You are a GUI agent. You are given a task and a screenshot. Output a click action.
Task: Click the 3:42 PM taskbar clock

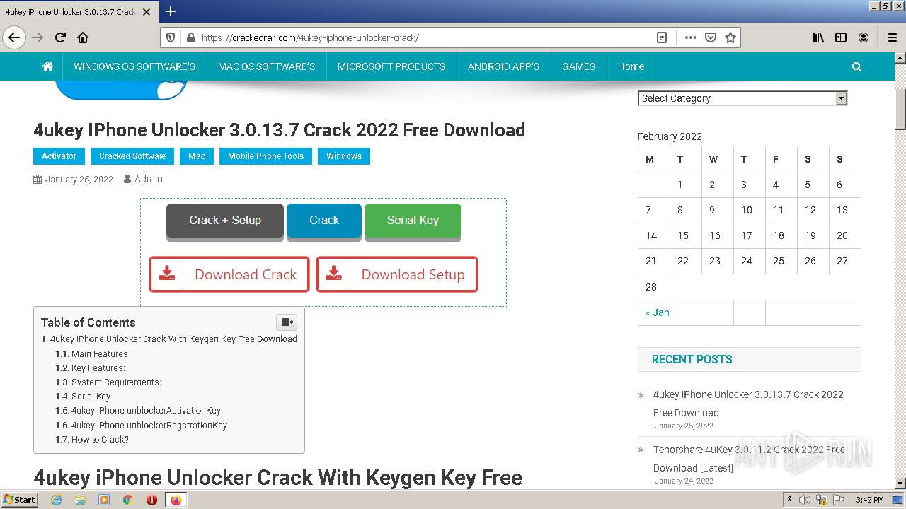869,500
